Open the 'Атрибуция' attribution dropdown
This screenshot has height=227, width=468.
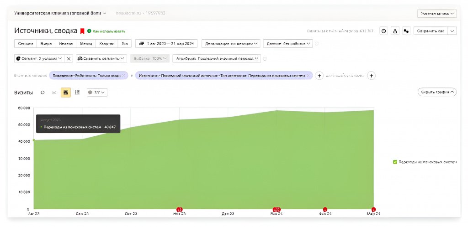pos(217,58)
